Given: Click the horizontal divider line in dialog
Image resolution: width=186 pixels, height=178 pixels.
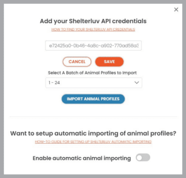Looking at the screenshot, I should [x=93, y=117].
